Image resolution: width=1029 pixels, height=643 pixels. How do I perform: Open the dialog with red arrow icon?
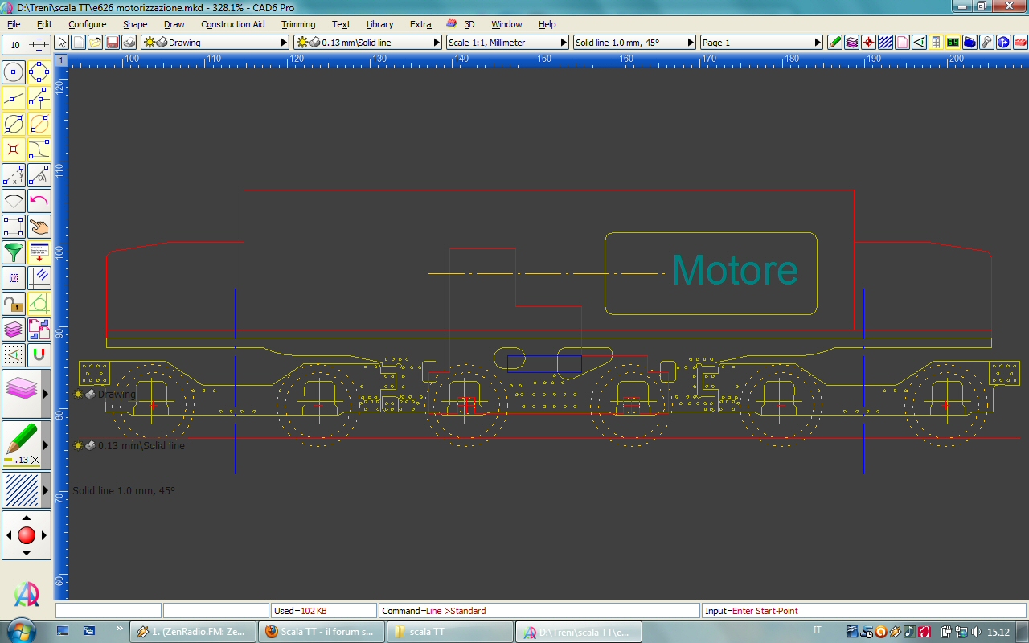click(x=39, y=252)
